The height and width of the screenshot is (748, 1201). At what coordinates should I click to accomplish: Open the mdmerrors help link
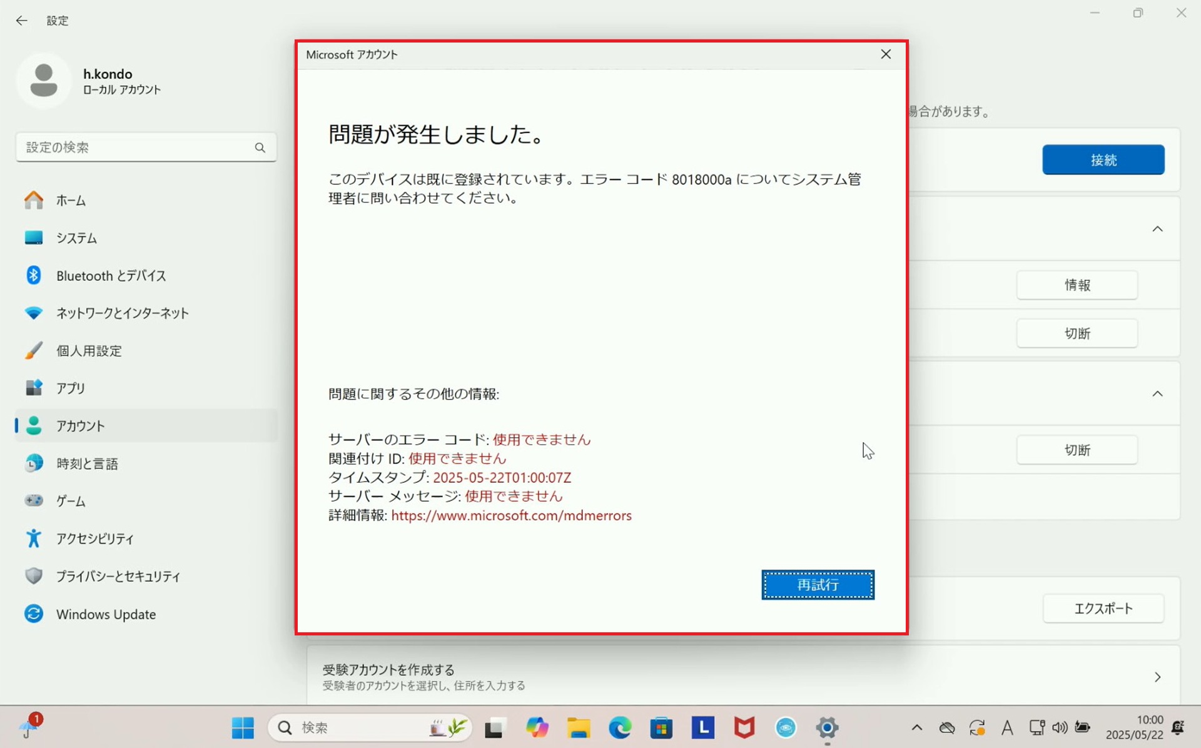[511, 515]
